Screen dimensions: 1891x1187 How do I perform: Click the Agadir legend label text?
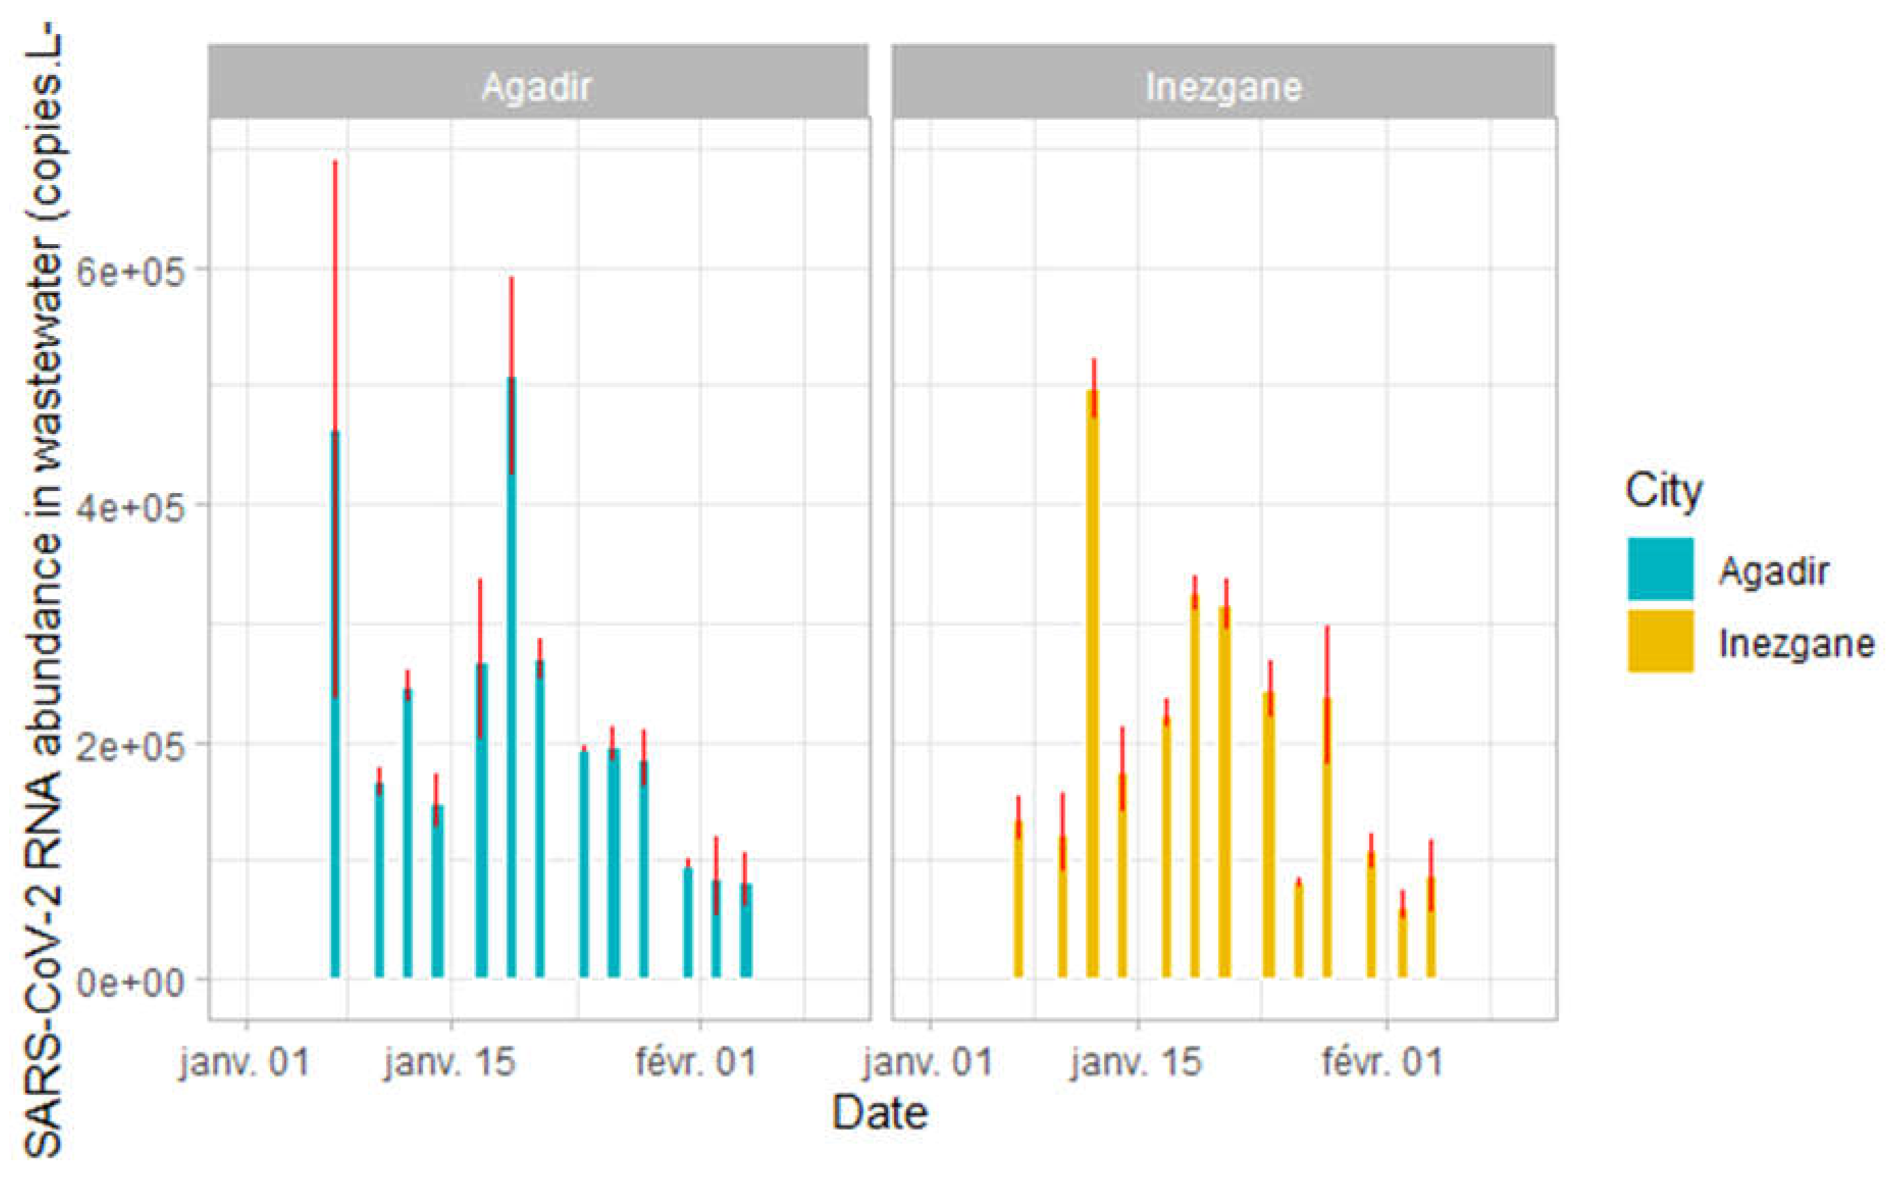click(x=1773, y=571)
